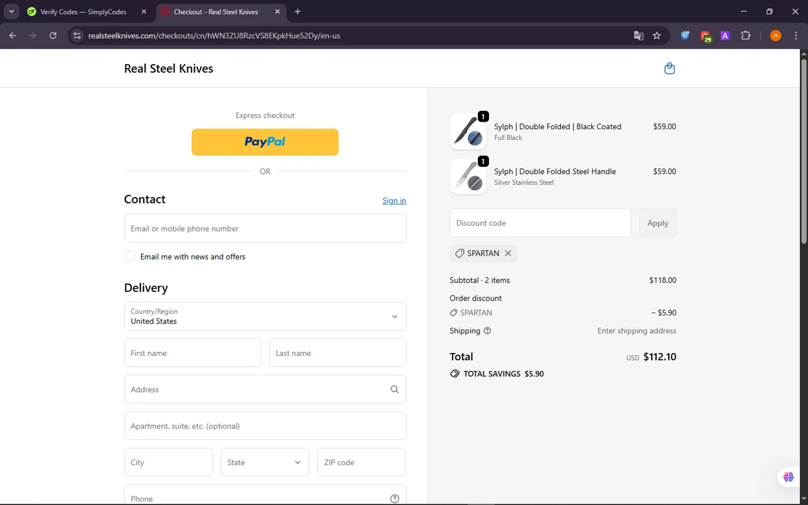808x505 pixels.
Task: Click the Express checkout label
Action: pos(265,115)
